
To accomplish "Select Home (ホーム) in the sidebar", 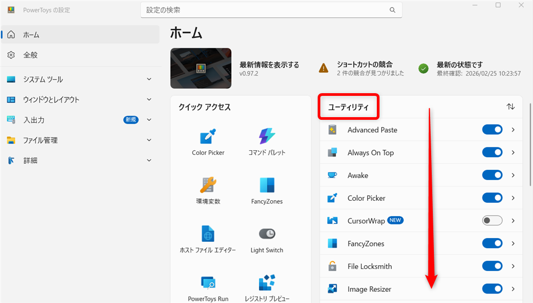I will [80, 35].
